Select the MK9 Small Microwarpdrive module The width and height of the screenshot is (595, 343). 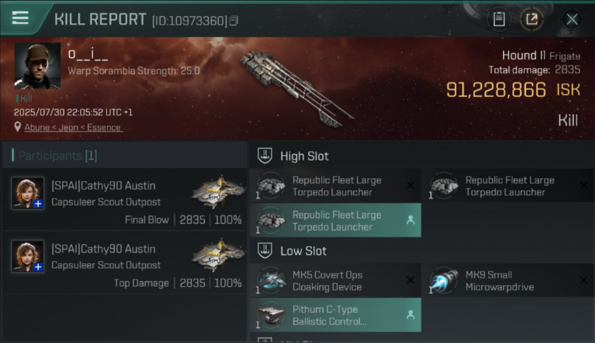[508, 281]
